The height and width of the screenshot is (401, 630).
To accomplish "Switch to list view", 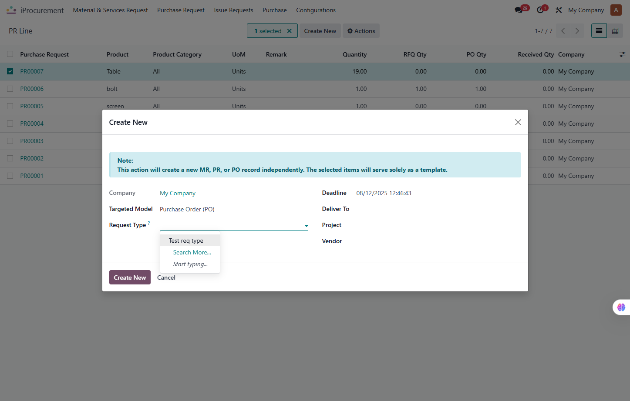I will pos(599,31).
